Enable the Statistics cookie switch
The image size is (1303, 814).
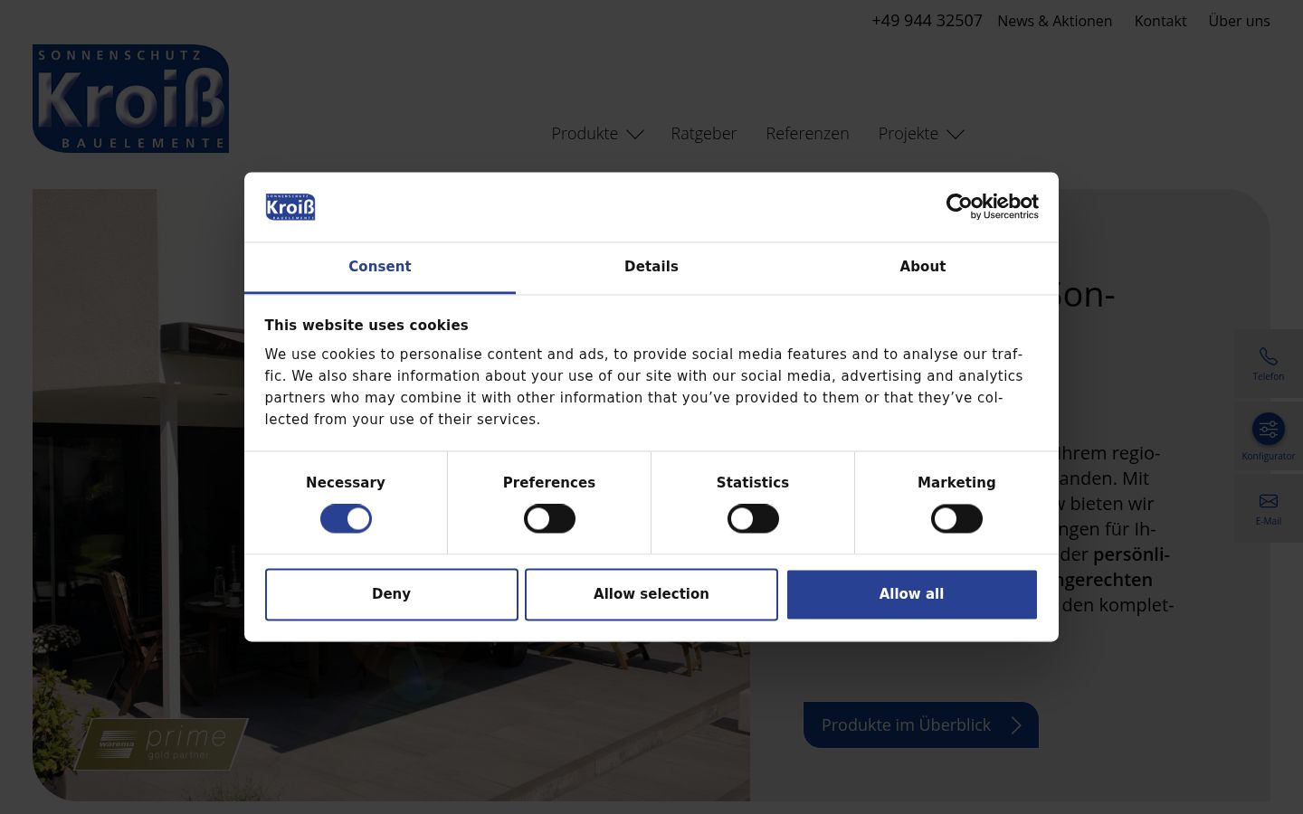point(753,518)
